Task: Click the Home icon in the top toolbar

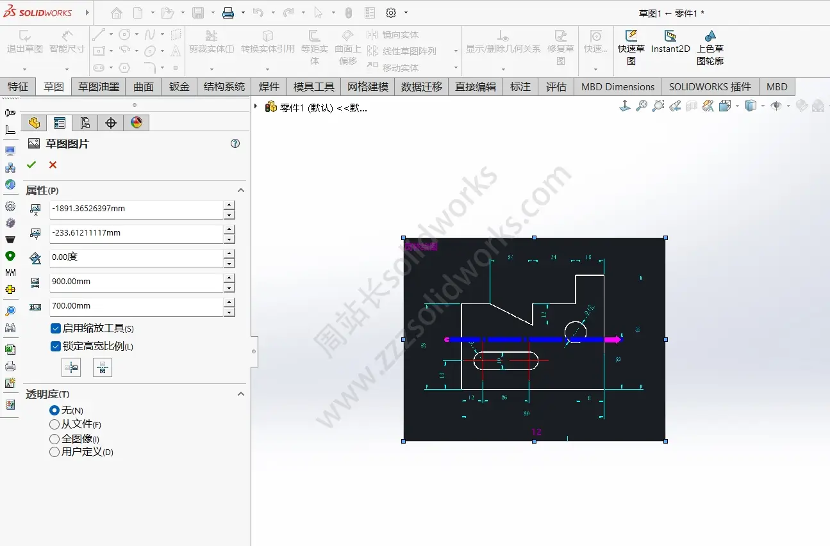Action: tap(116, 13)
